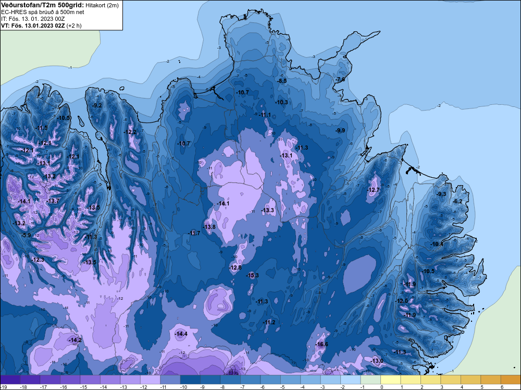521x390 pixels.
Task: Click the -12.7 temperature label
Action: tap(373, 190)
